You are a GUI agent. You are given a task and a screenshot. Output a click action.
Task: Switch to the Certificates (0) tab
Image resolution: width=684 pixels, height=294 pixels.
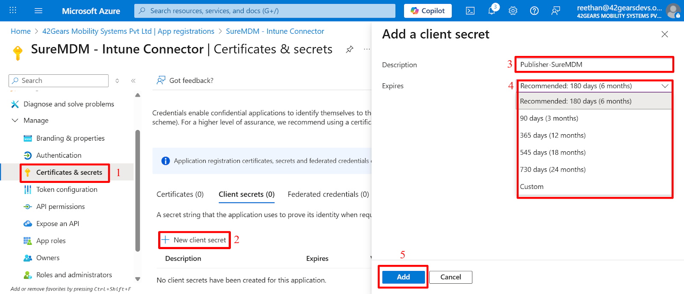coord(180,194)
